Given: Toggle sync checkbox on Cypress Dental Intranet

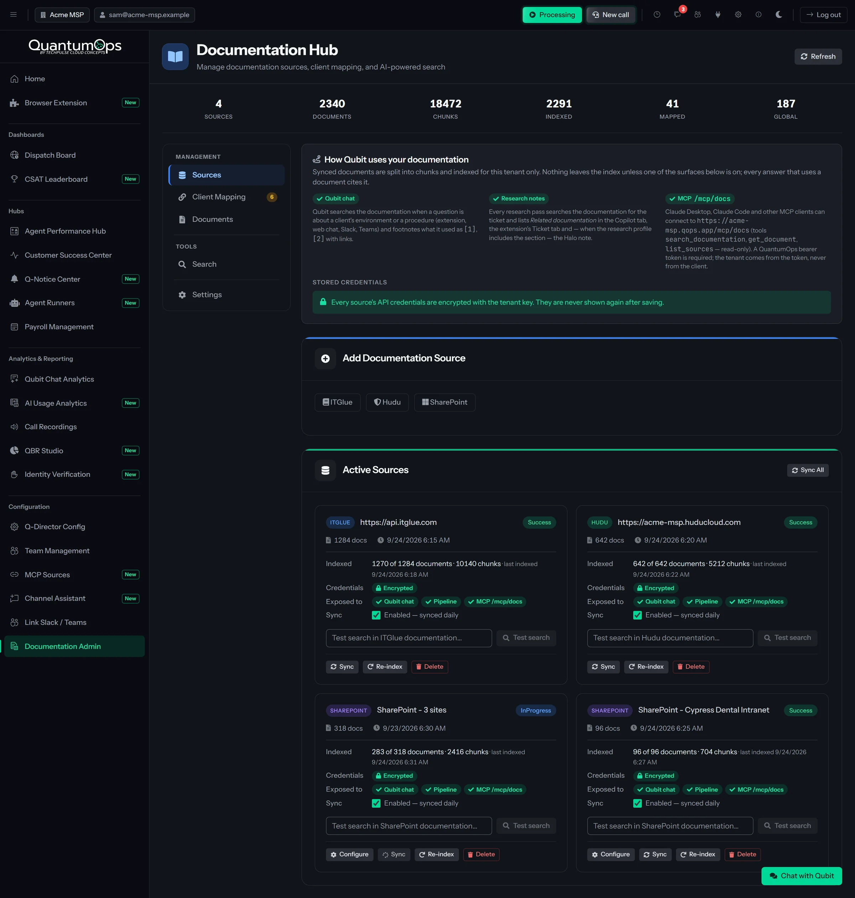Looking at the screenshot, I should tap(637, 803).
